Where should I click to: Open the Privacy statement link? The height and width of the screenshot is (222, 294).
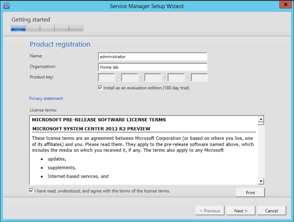[x=46, y=99]
